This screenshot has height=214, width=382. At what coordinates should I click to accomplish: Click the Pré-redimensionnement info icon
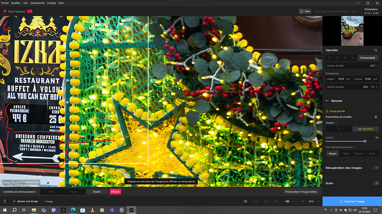coord(354,147)
